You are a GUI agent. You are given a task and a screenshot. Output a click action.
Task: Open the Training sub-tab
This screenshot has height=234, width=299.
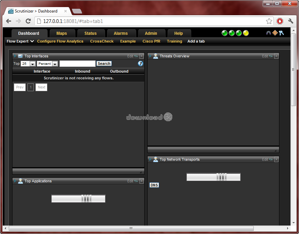pyautogui.click(x=174, y=41)
